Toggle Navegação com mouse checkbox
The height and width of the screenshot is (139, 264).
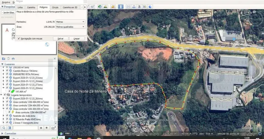pyautogui.click(x=19, y=39)
